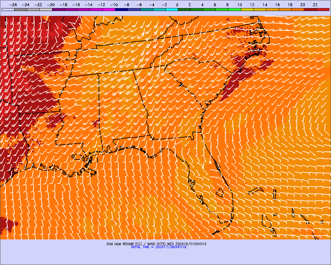
Task: Click the 20 label on the color scale
Action: [303, 5]
